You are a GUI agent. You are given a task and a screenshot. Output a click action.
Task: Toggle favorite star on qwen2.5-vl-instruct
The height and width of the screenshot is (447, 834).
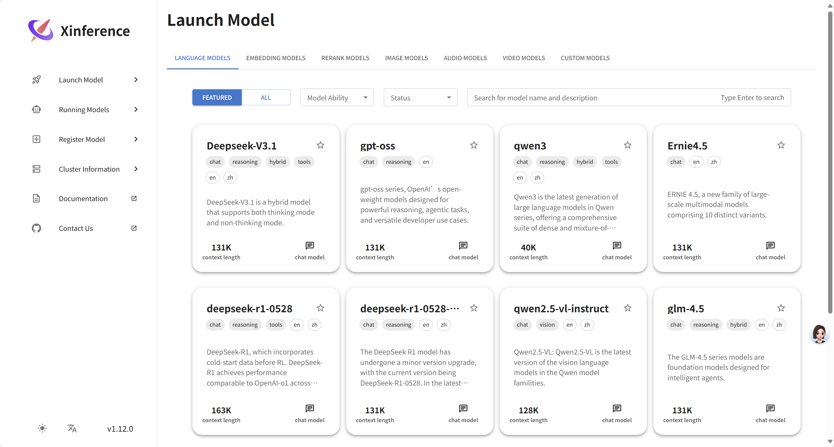point(628,308)
